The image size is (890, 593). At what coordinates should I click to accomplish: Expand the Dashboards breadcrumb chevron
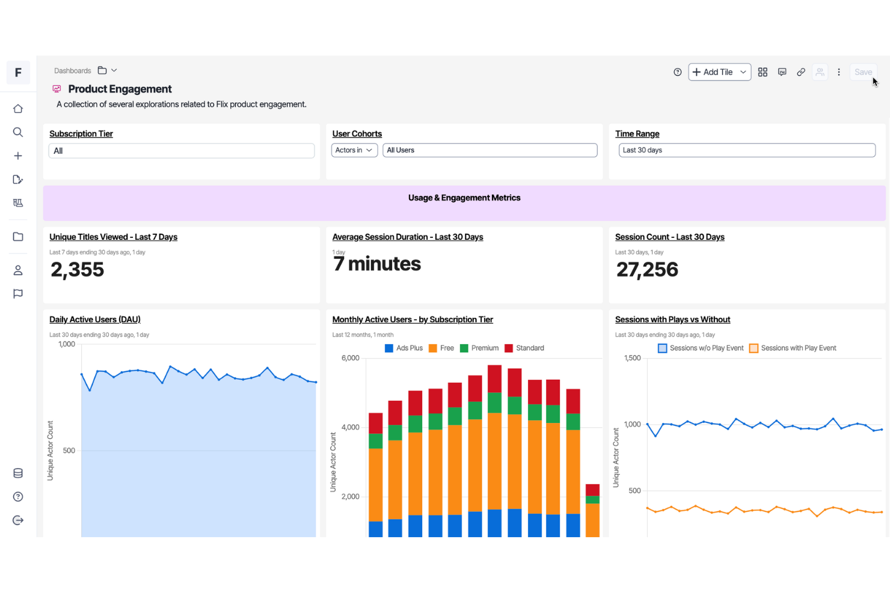[x=114, y=70]
